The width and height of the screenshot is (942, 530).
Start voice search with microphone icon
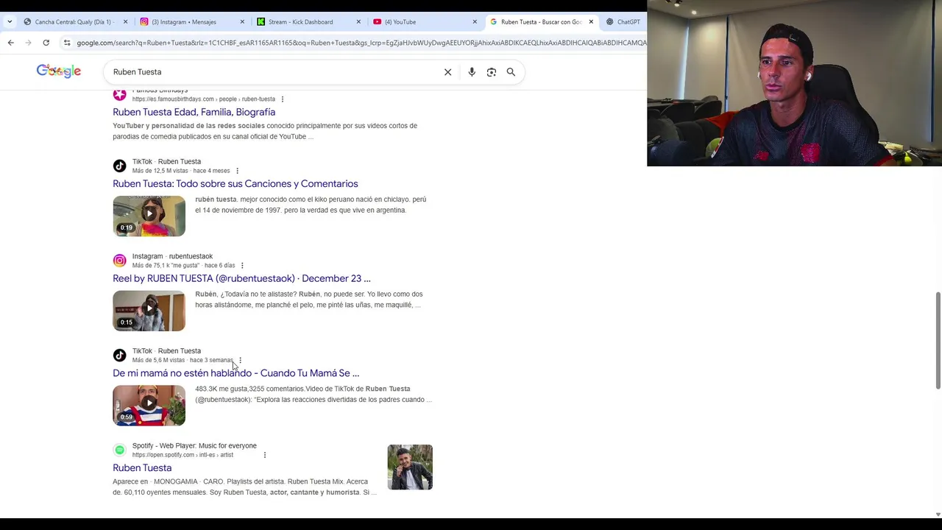point(472,72)
